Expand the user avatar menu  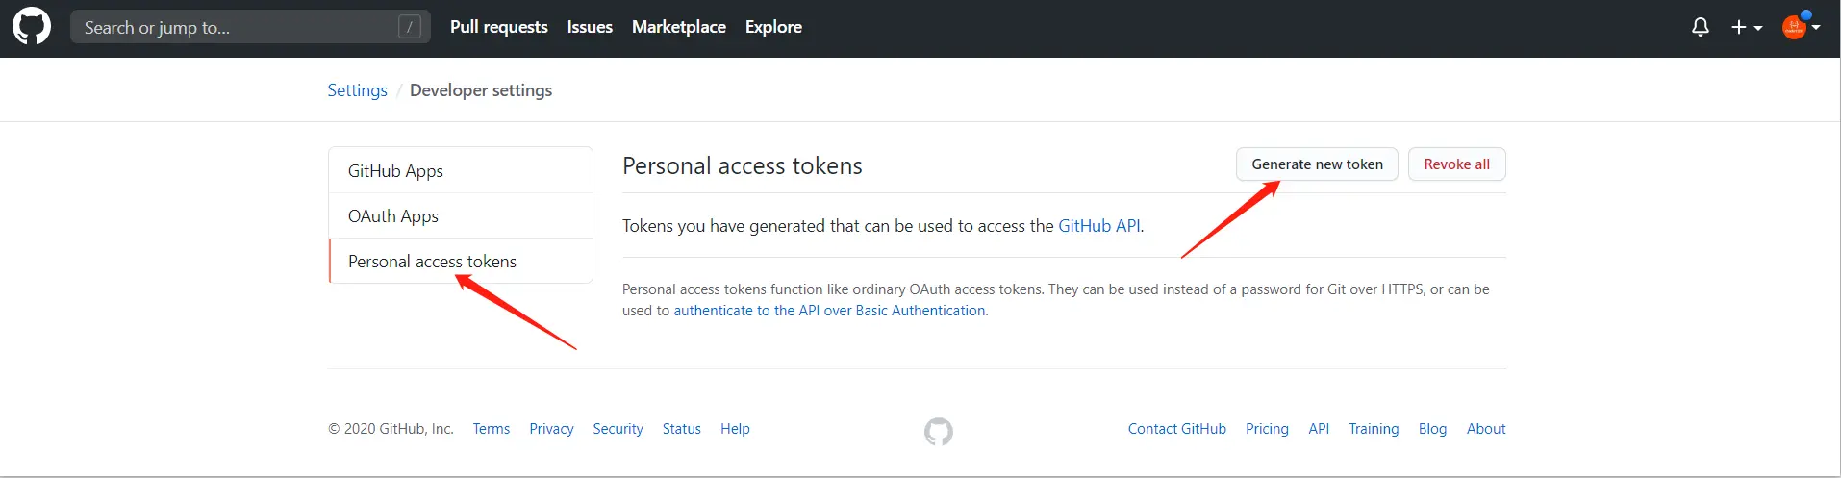click(x=1800, y=27)
